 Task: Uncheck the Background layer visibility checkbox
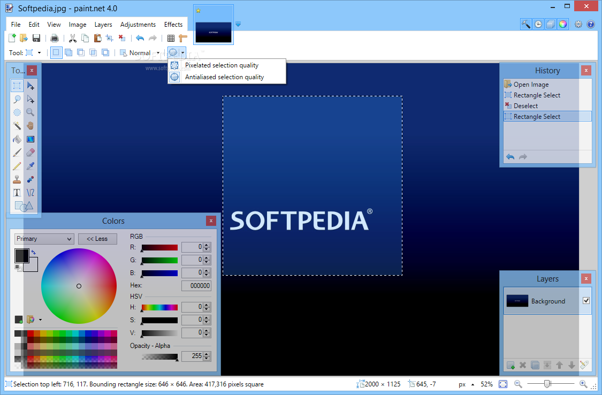point(586,301)
